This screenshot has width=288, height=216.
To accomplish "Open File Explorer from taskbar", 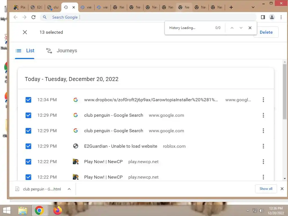I will click(x=23, y=210).
